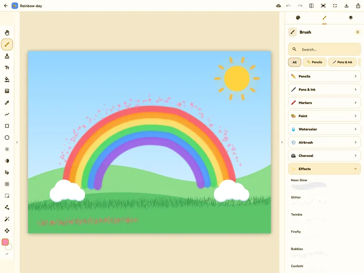
Task: Open the white background color swatch
Action: click(9, 247)
